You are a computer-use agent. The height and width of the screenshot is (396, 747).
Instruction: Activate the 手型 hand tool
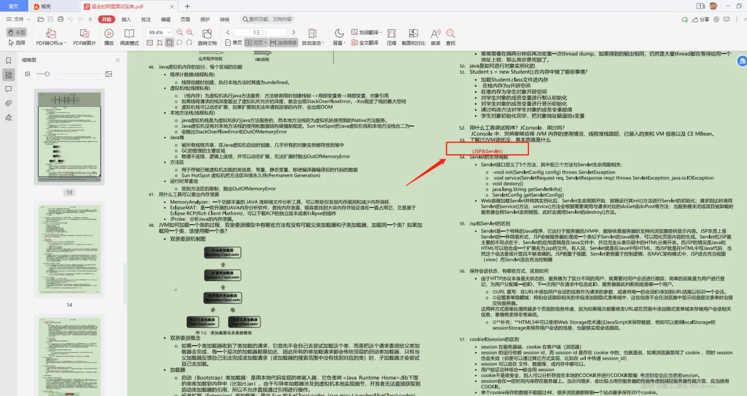click(x=17, y=32)
